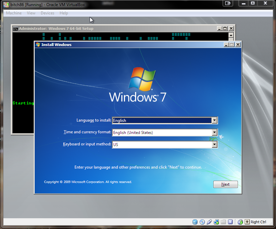The image size is (276, 229).
Task: Click the hard disk activity icon in status bar
Action: 195,222
